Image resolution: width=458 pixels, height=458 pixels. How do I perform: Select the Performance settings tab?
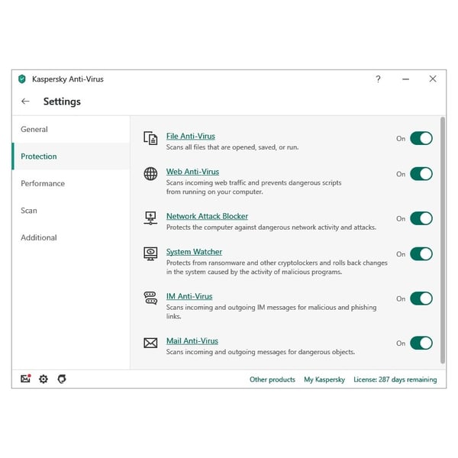tap(43, 184)
